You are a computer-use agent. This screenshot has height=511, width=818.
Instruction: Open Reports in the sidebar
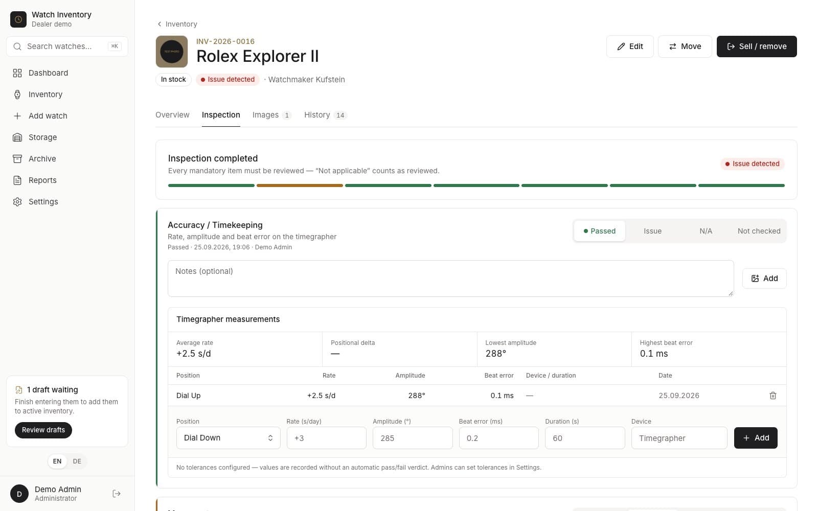tap(67, 180)
